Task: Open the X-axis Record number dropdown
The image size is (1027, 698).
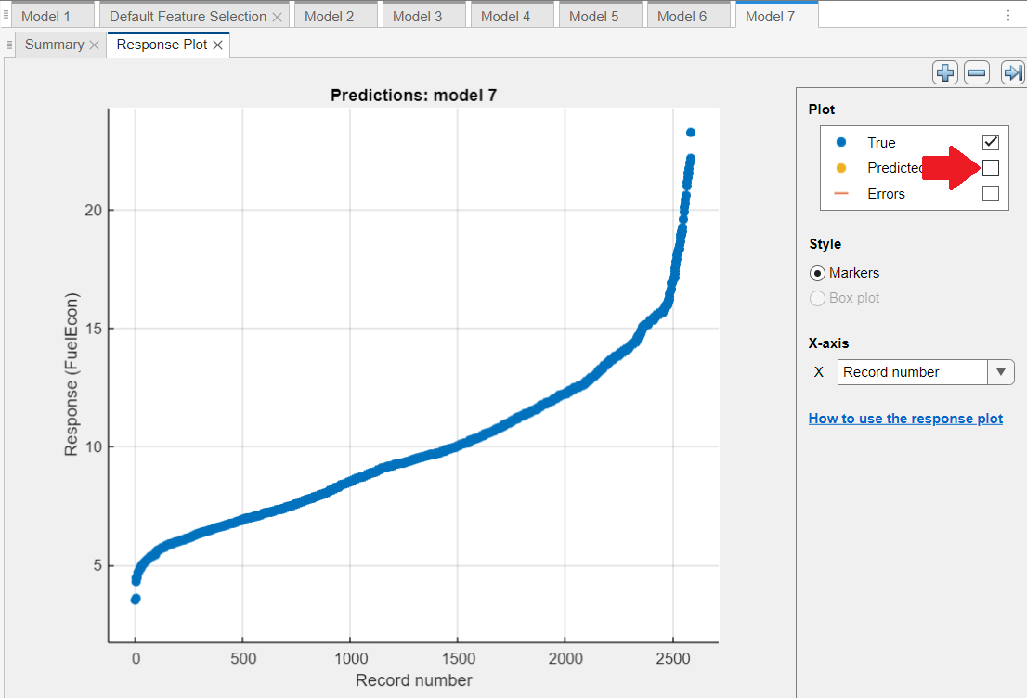Action: point(1000,372)
